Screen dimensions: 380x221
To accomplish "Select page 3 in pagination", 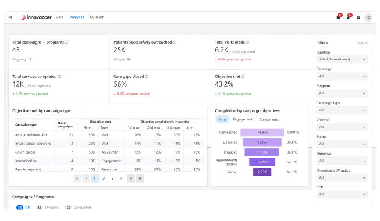I will point(112,179).
